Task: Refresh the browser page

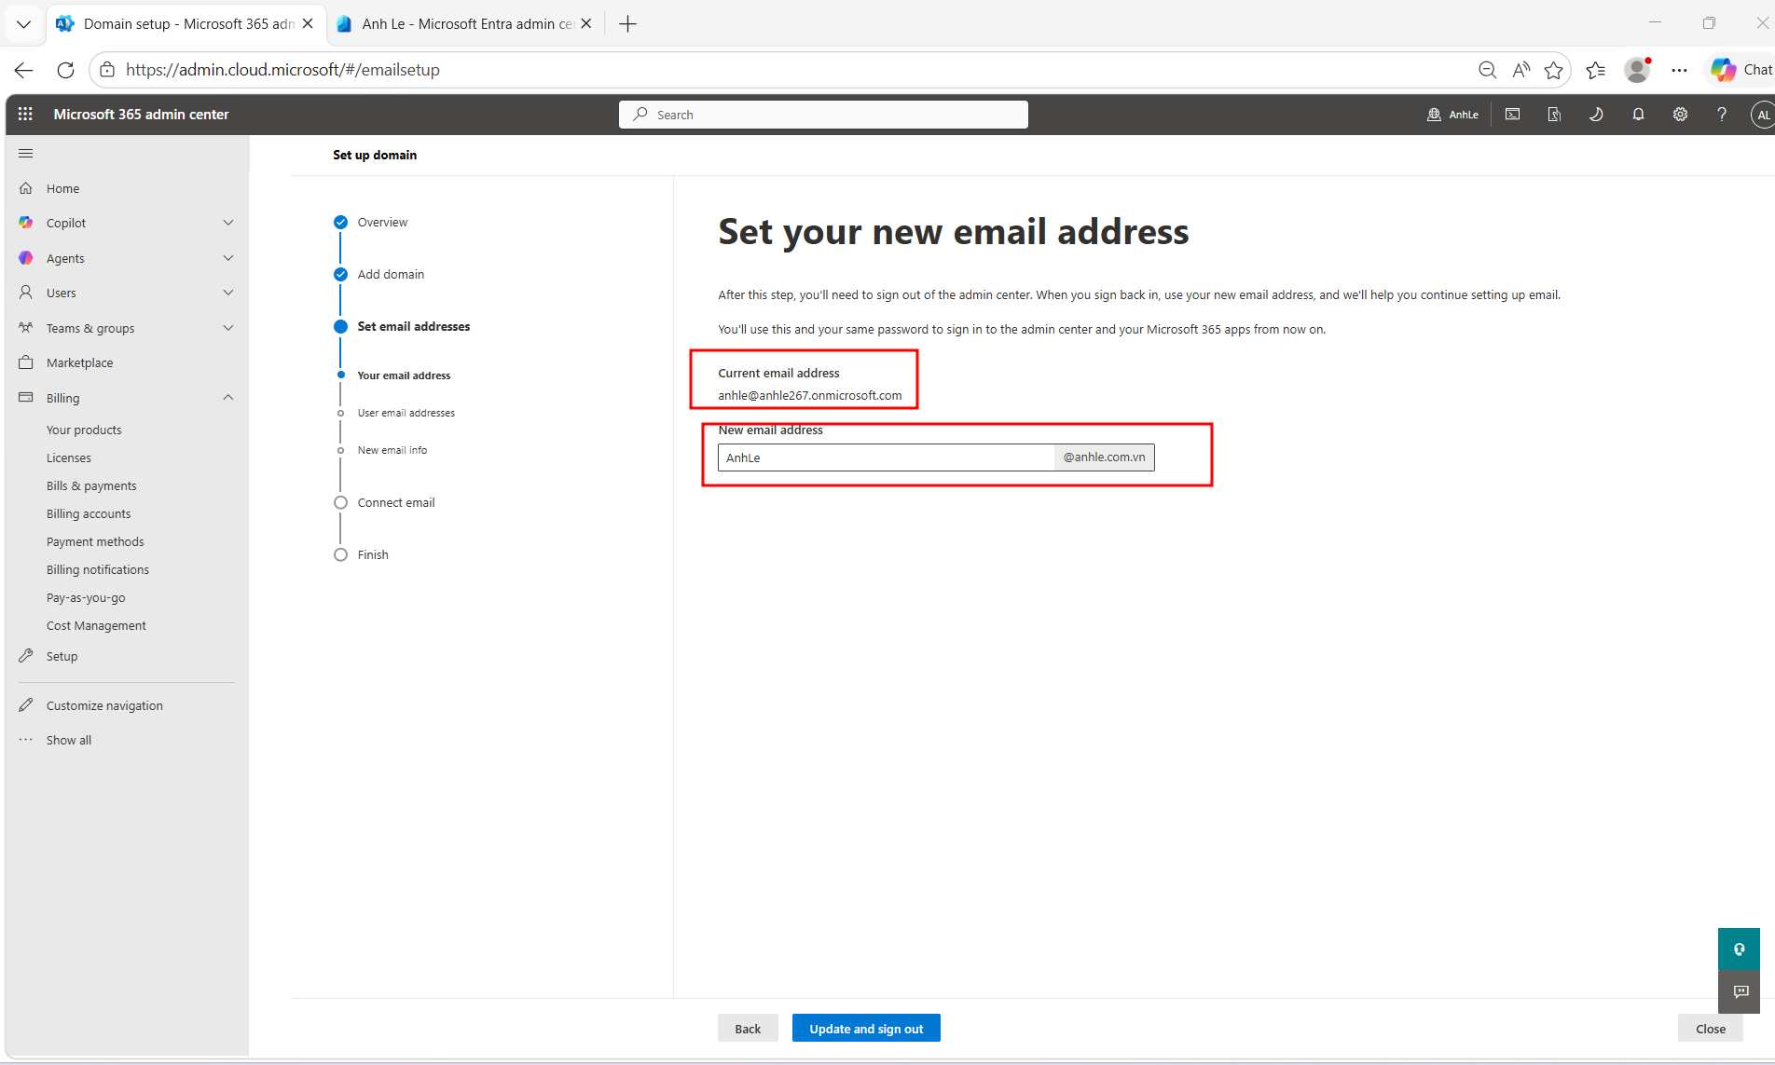Action: point(65,70)
